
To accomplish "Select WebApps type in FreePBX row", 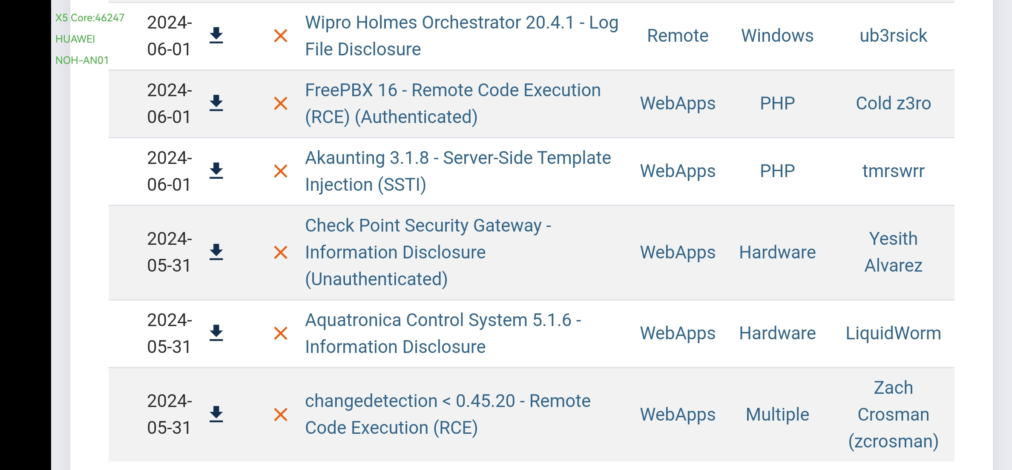I will click(x=678, y=103).
